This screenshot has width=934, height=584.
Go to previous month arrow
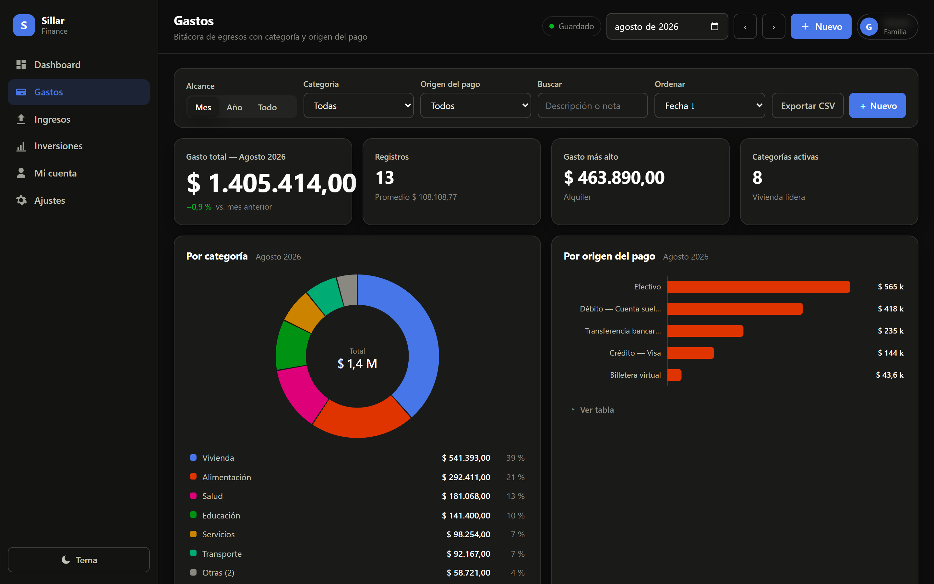tap(745, 27)
